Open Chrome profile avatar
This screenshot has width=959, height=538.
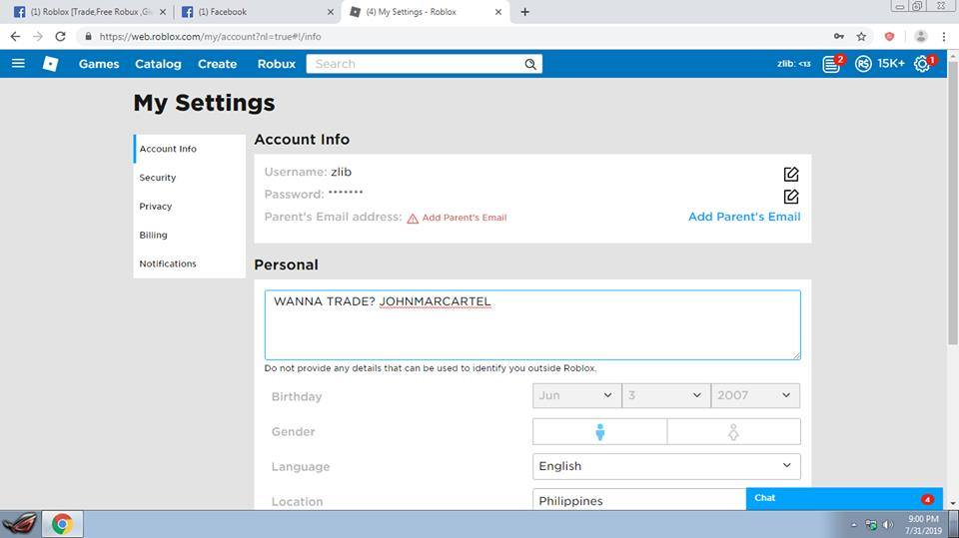tap(920, 37)
